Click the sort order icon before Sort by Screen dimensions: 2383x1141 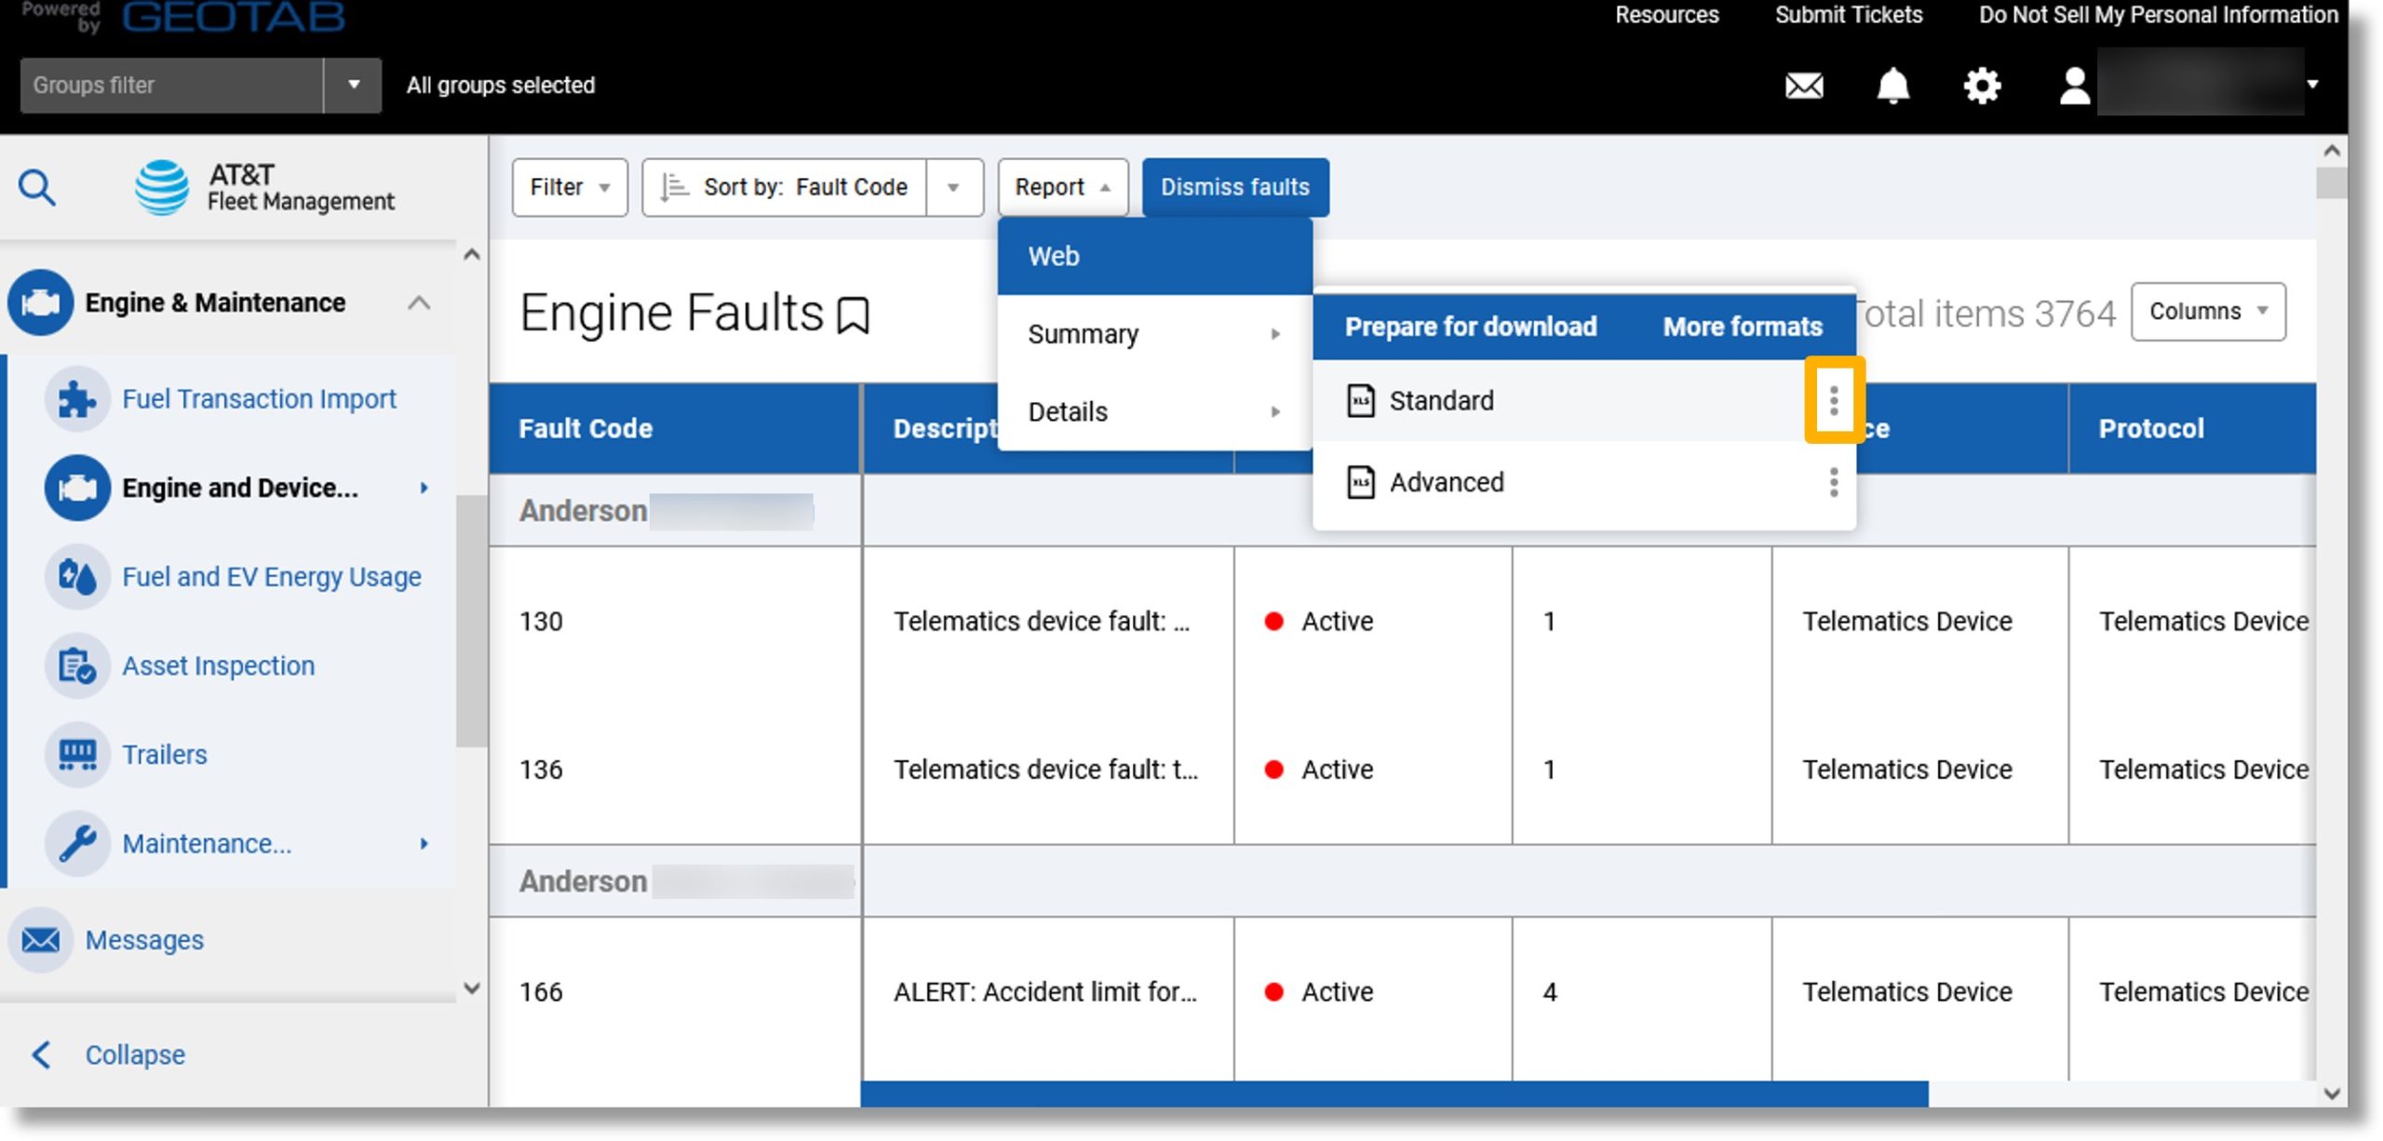(x=674, y=187)
